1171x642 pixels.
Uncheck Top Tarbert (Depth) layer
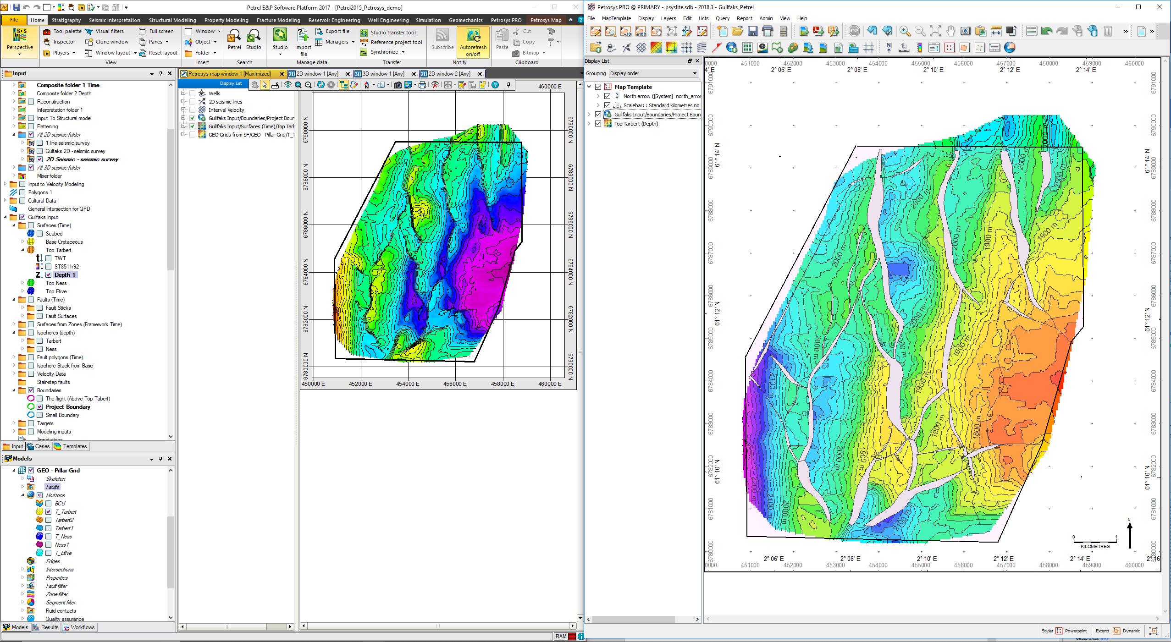tap(598, 124)
